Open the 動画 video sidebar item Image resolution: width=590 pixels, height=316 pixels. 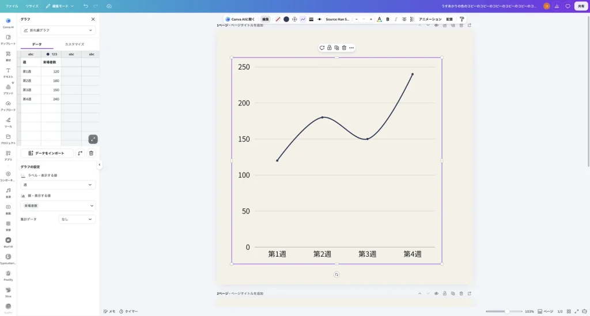point(8,209)
